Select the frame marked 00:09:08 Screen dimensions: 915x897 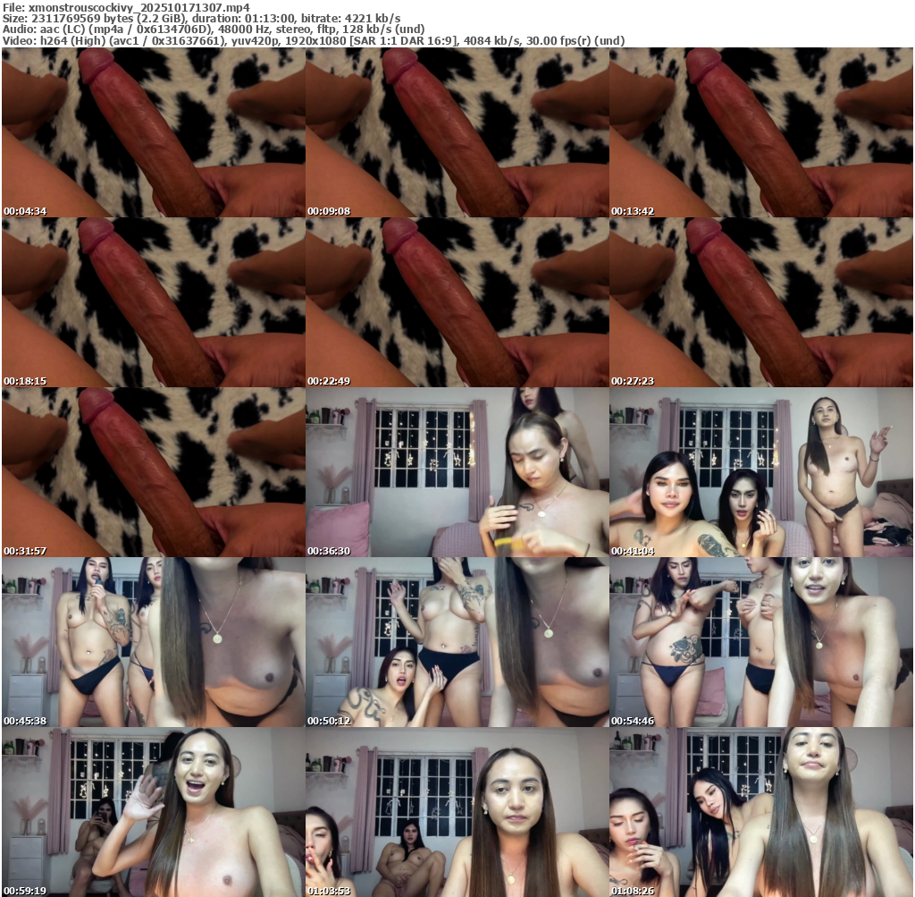point(457,132)
